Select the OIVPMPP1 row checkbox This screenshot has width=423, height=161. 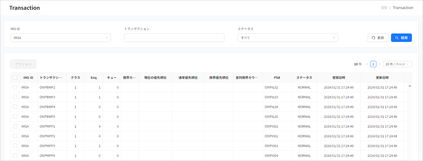coord(15,126)
